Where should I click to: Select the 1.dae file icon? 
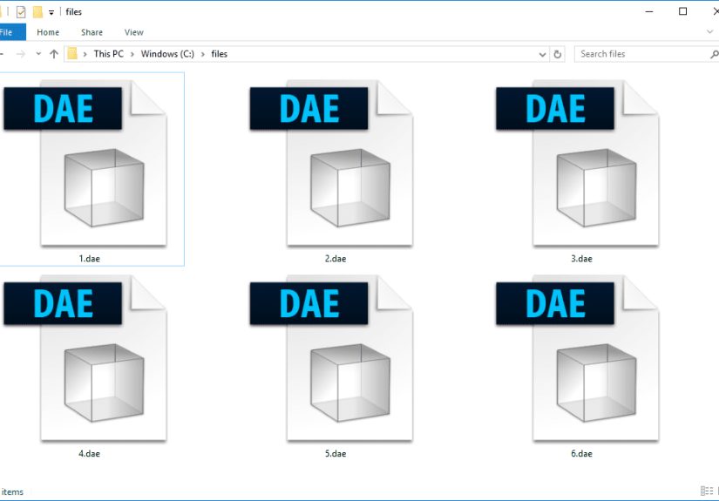pos(85,163)
